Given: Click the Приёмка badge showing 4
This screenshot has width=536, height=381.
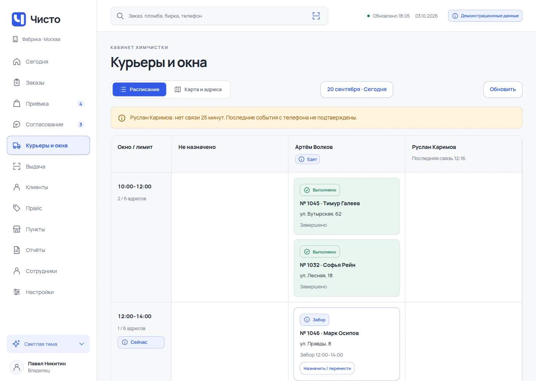Looking at the screenshot, I should (80, 104).
